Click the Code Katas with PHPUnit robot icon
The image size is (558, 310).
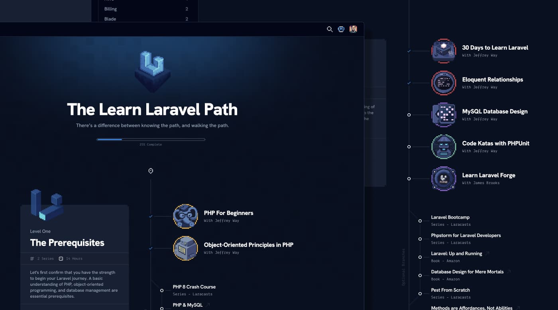tap(444, 147)
